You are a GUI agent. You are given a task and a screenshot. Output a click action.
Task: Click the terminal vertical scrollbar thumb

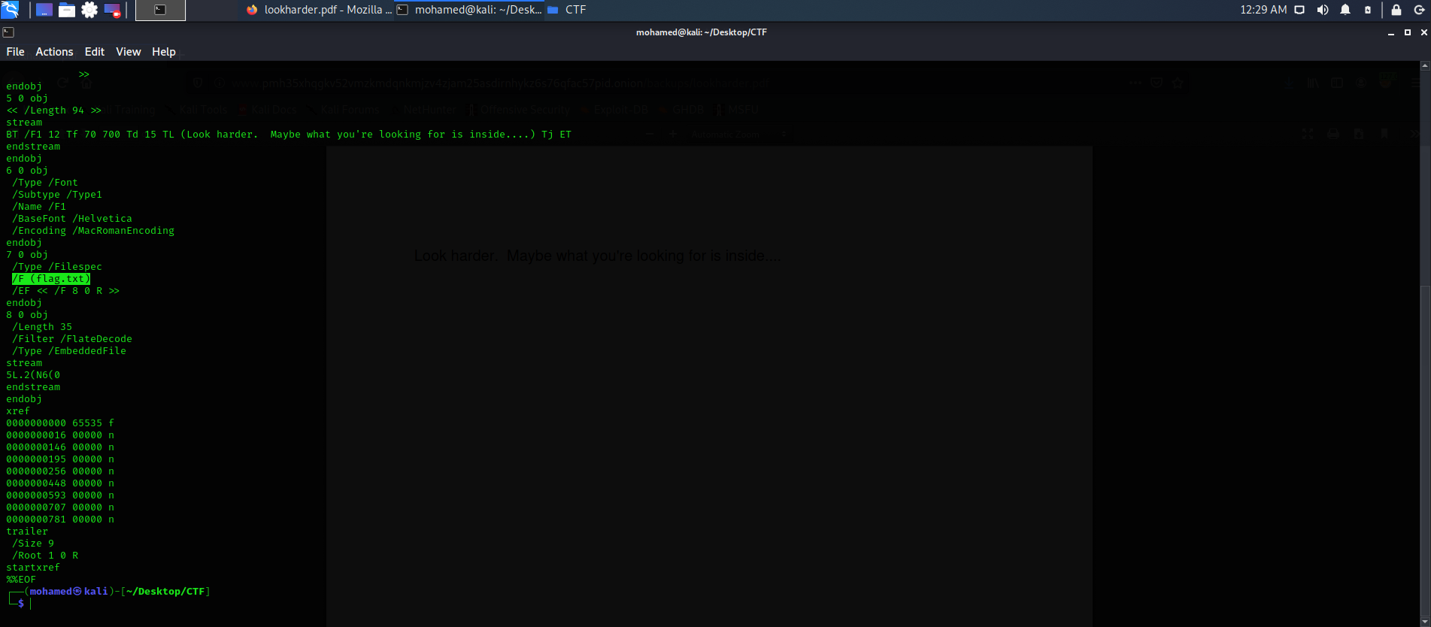point(1425,451)
